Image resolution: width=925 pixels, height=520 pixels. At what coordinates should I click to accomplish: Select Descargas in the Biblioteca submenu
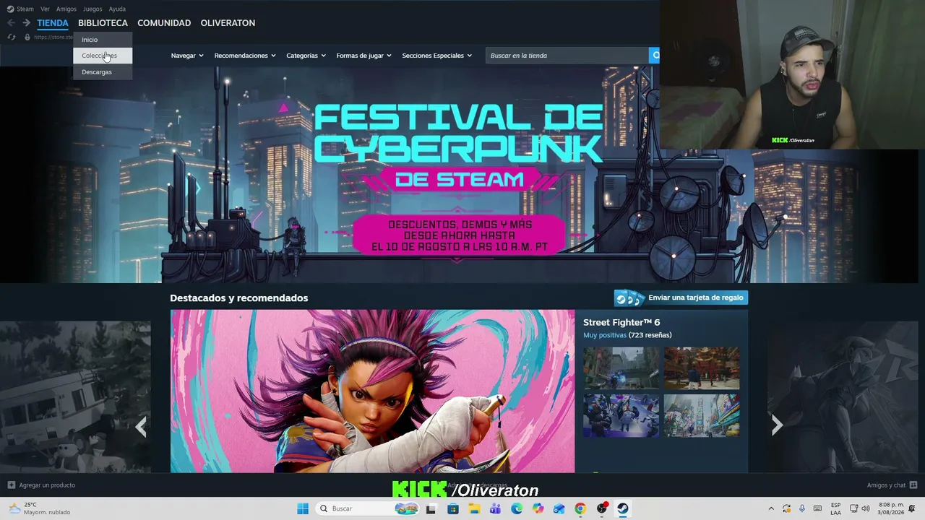point(103,72)
